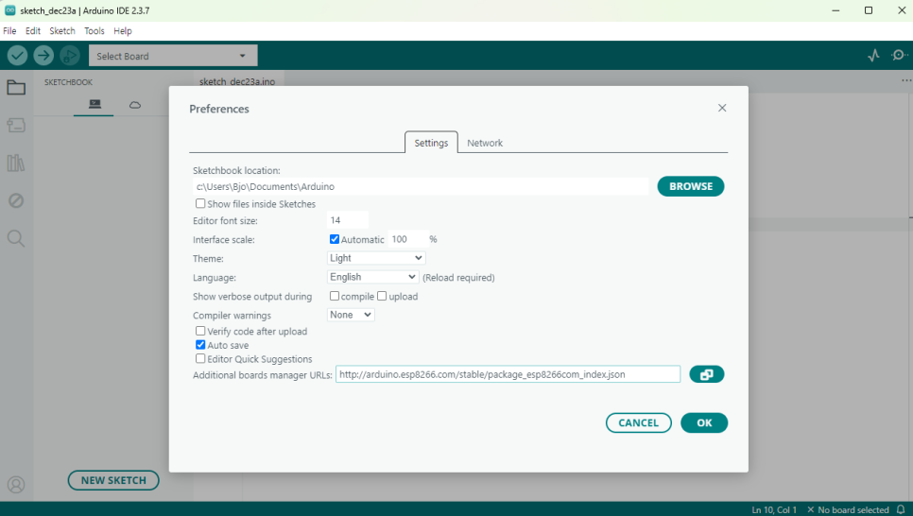This screenshot has height=516, width=913.
Task: Toggle the Auto save checkbox
Action: 200,345
